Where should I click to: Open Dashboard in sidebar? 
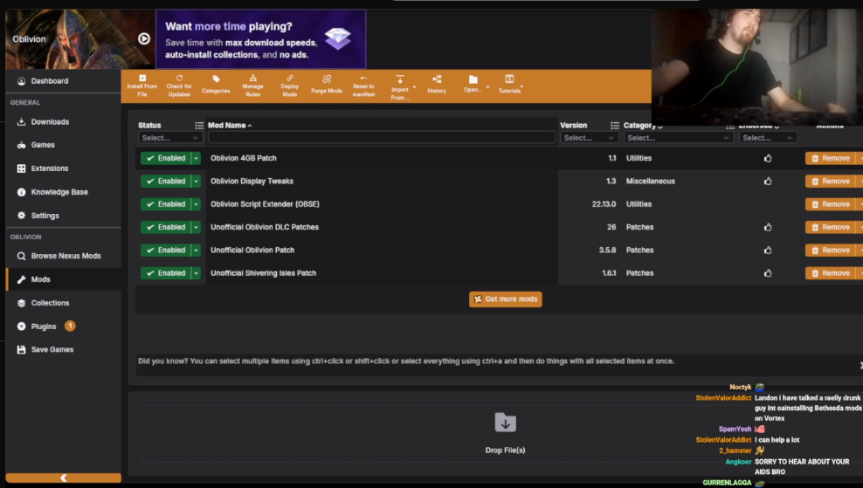tap(63, 81)
